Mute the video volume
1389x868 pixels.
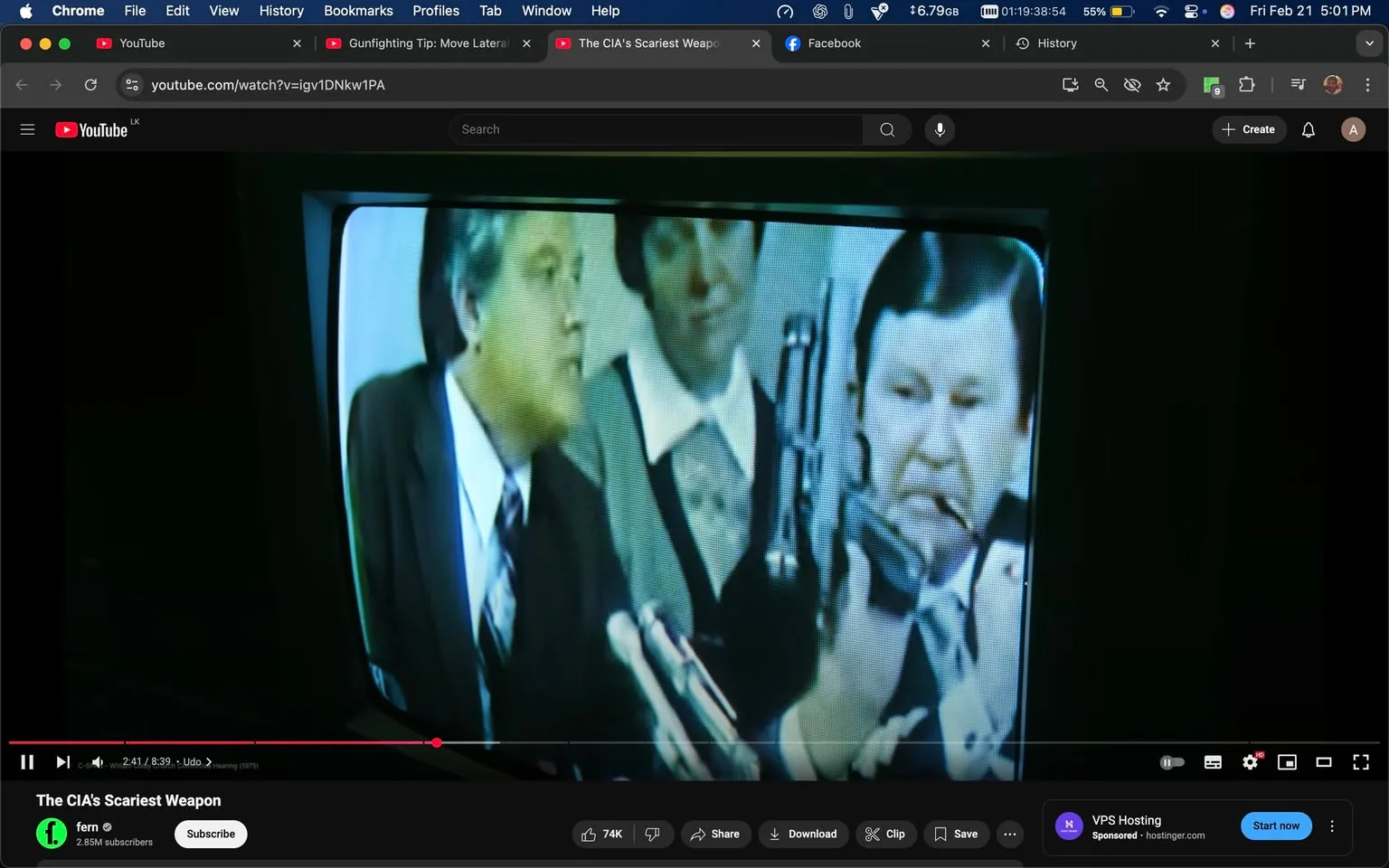click(x=97, y=762)
